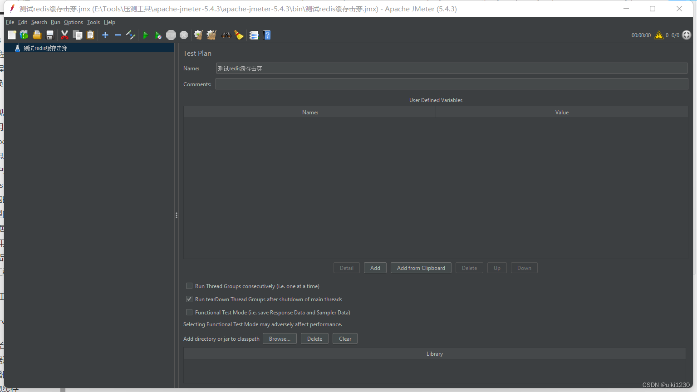
Task: Reset search with the brush icon
Action: click(x=239, y=35)
